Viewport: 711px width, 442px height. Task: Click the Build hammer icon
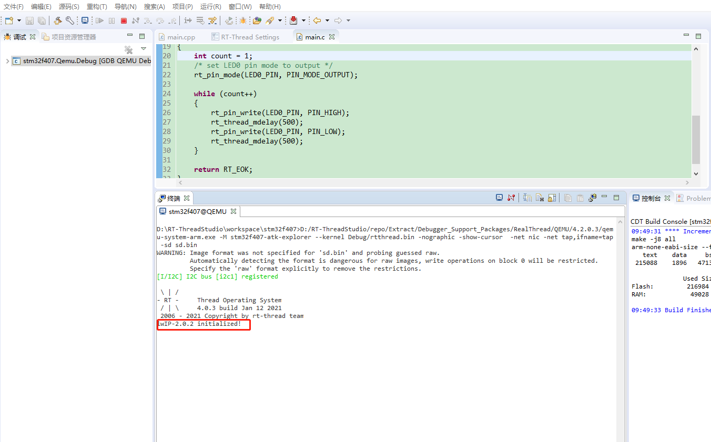[58, 20]
